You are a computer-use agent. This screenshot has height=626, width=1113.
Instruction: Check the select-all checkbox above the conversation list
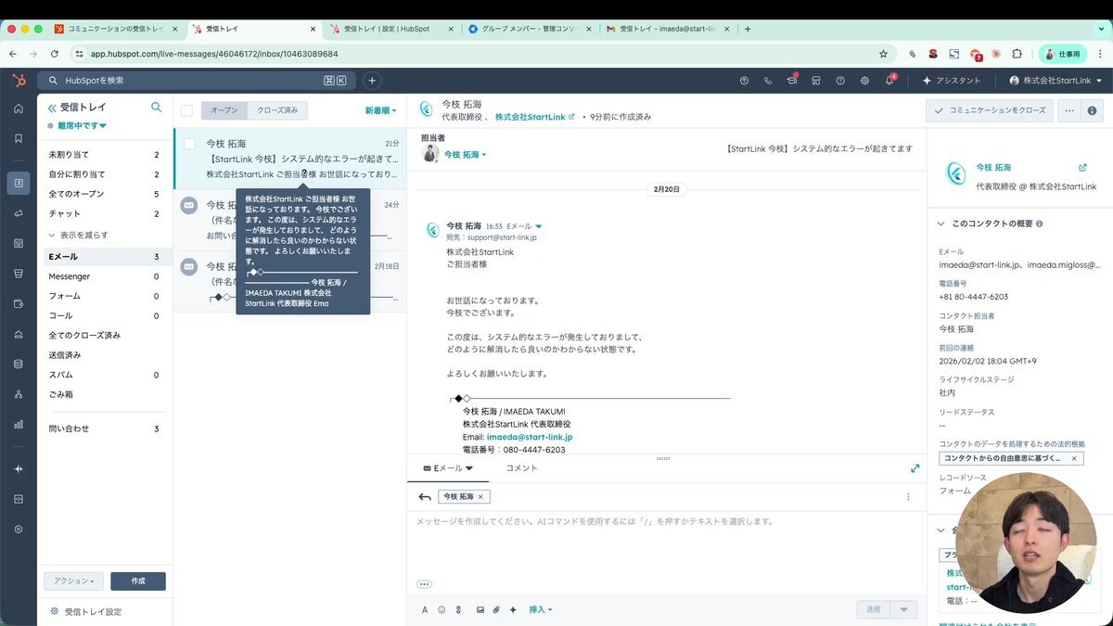point(186,109)
